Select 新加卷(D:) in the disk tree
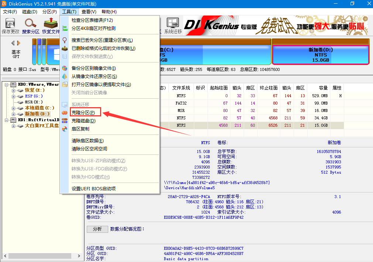Viewport: 373px width, 262px height. [37, 114]
